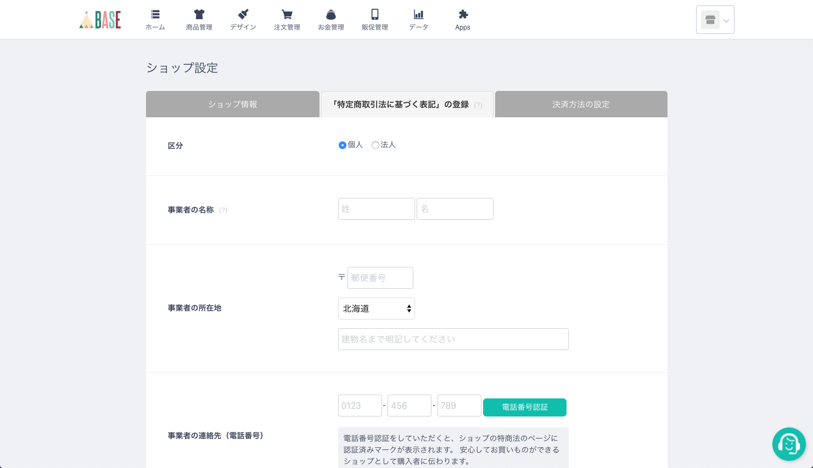813x468 pixels.
Task: Select the 個人 radio button
Action: click(x=343, y=145)
